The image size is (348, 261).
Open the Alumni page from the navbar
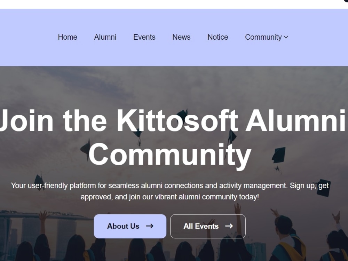(105, 37)
